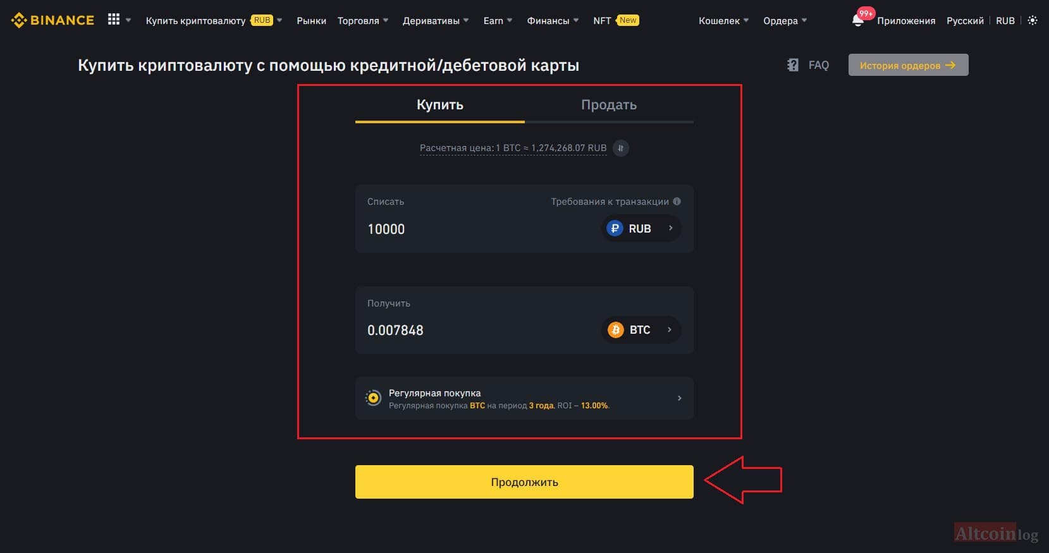Screen dimensions: 1049x553
Task: Open the RUB currency selector
Action: (x=641, y=228)
